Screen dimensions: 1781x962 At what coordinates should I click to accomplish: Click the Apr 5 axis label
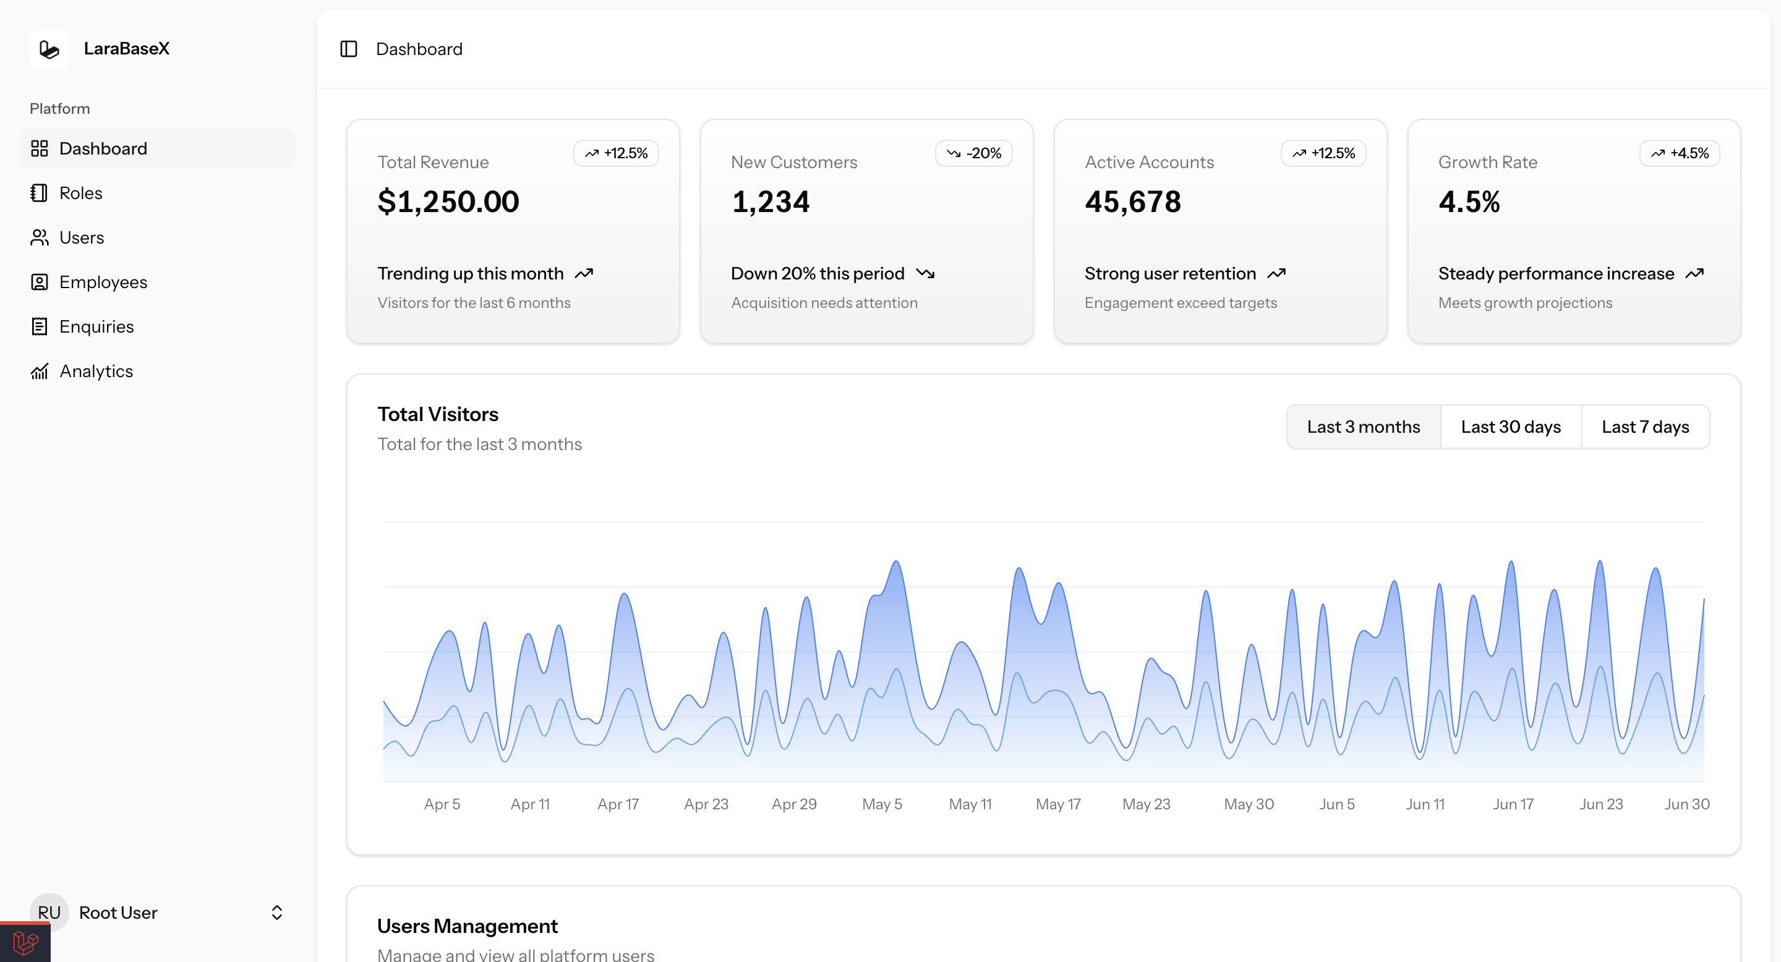[442, 804]
